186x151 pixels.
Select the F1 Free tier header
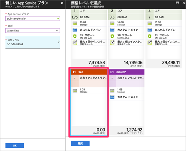coord(89,72)
